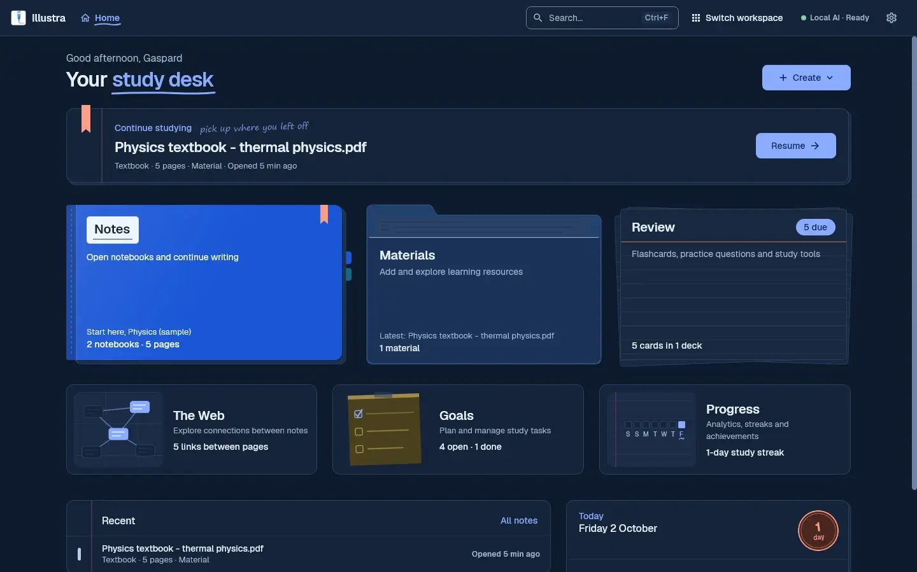Click All notes link

tap(519, 520)
